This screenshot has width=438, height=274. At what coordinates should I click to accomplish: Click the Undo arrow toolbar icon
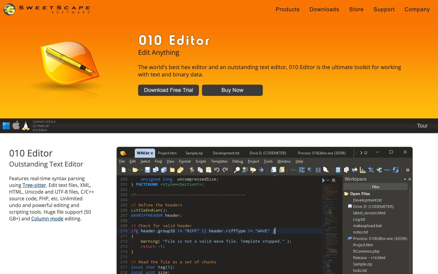(217, 170)
